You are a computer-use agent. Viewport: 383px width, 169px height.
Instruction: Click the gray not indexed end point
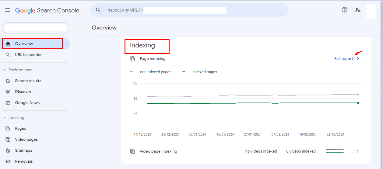click(x=358, y=95)
